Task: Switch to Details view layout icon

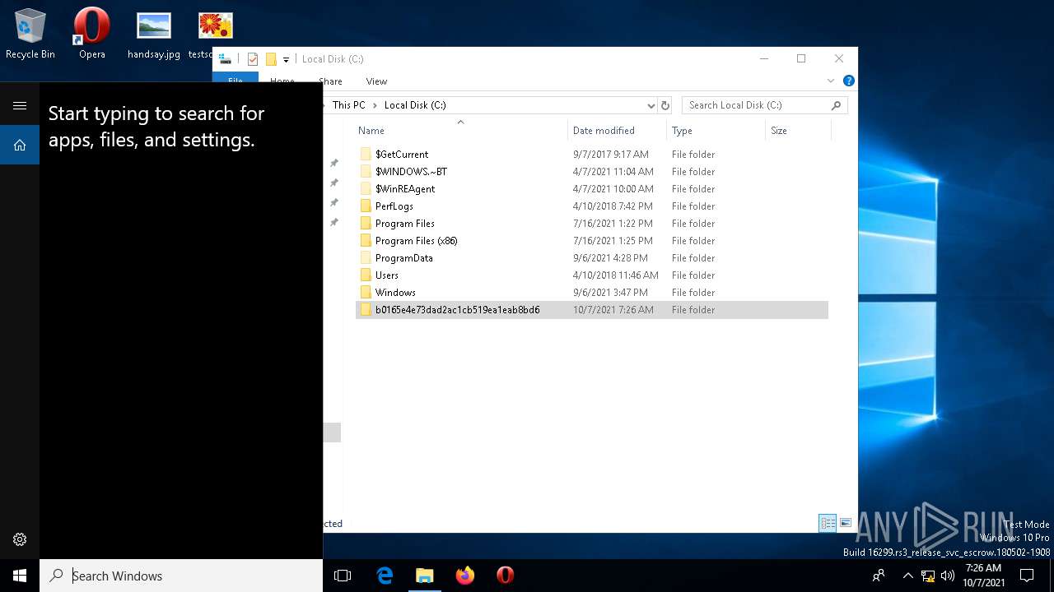Action: (x=828, y=523)
